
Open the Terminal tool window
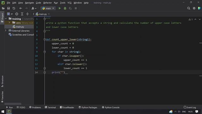pos(50,107)
